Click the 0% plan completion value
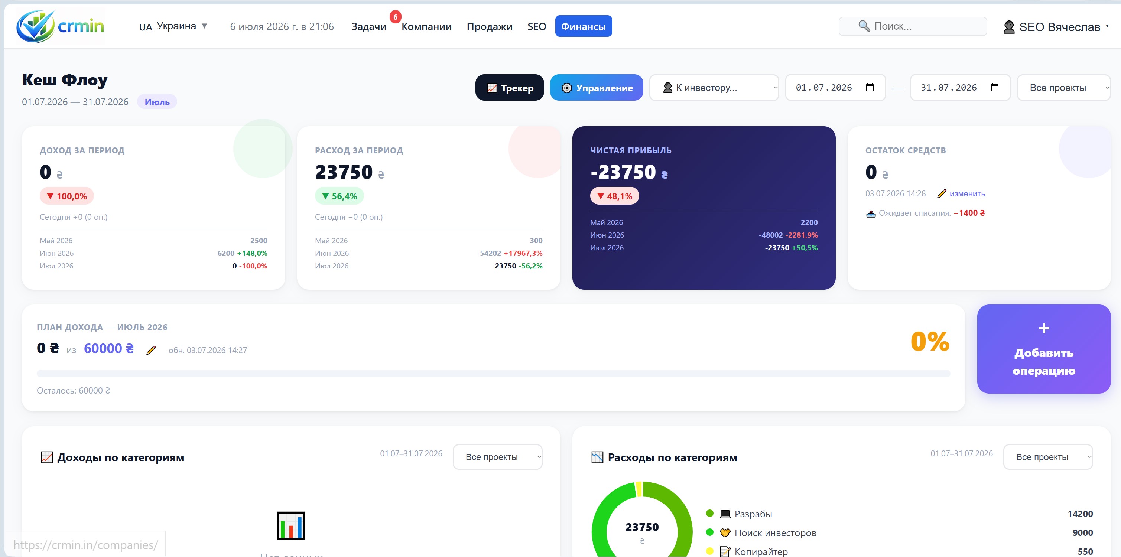The image size is (1121, 557). tap(930, 342)
